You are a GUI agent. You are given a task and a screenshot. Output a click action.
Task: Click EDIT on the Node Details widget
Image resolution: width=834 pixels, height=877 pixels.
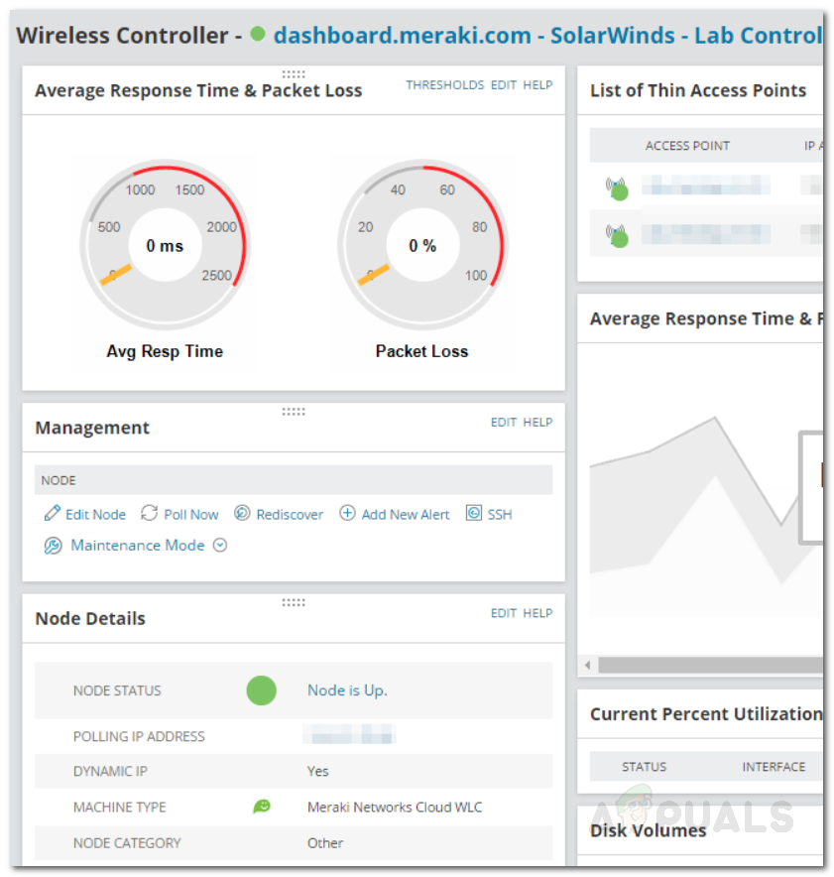[503, 613]
